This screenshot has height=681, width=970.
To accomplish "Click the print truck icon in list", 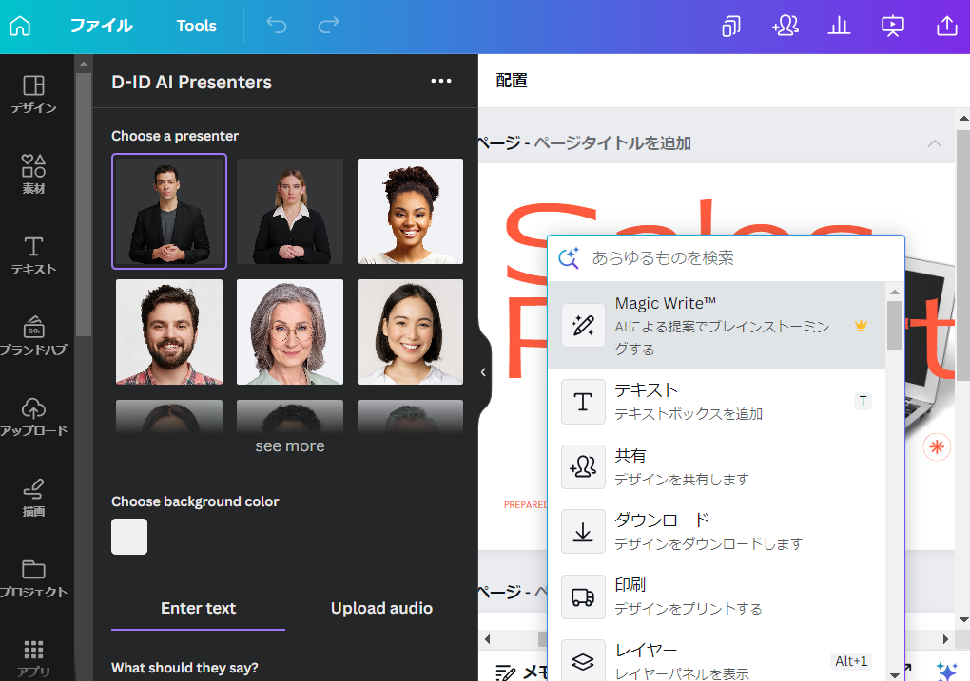I will click(583, 596).
